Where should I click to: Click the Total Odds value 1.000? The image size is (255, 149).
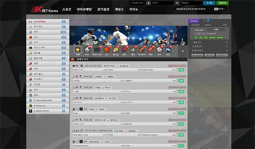point(216,29)
